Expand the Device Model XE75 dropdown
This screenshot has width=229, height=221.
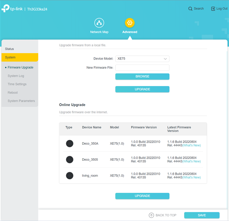pyautogui.click(x=142, y=59)
